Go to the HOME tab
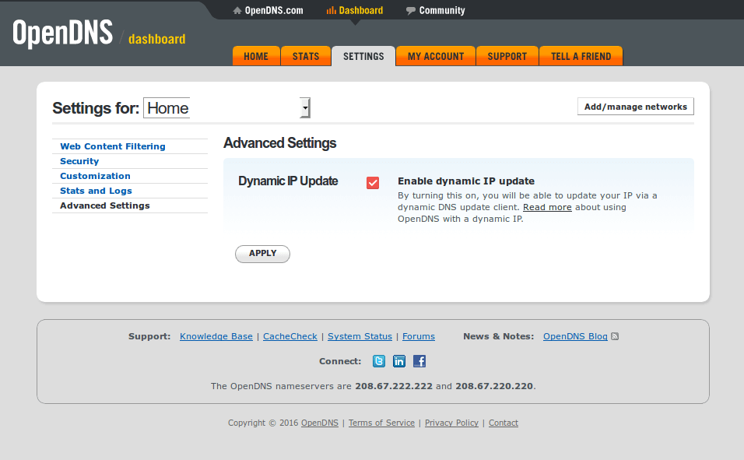Screen dimensions: 744x460 (256, 57)
